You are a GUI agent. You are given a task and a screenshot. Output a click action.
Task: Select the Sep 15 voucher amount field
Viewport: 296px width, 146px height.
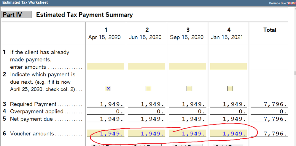pyautogui.click(x=187, y=134)
